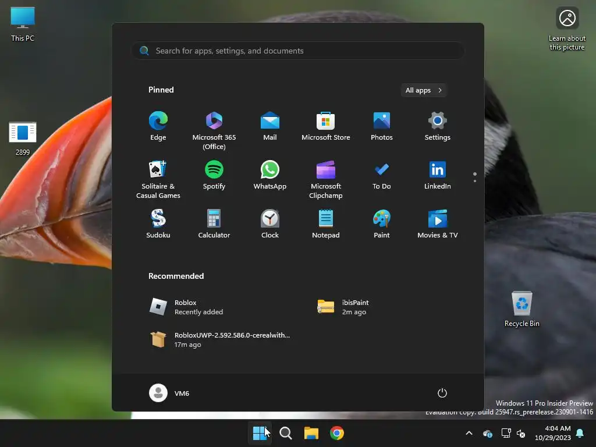Viewport: 596px width, 447px height.
Task: Launch the Photos app
Action: click(x=382, y=126)
